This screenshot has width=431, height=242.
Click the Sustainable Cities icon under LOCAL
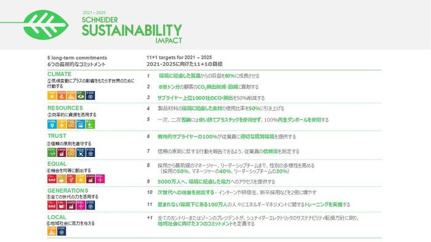click(52, 232)
